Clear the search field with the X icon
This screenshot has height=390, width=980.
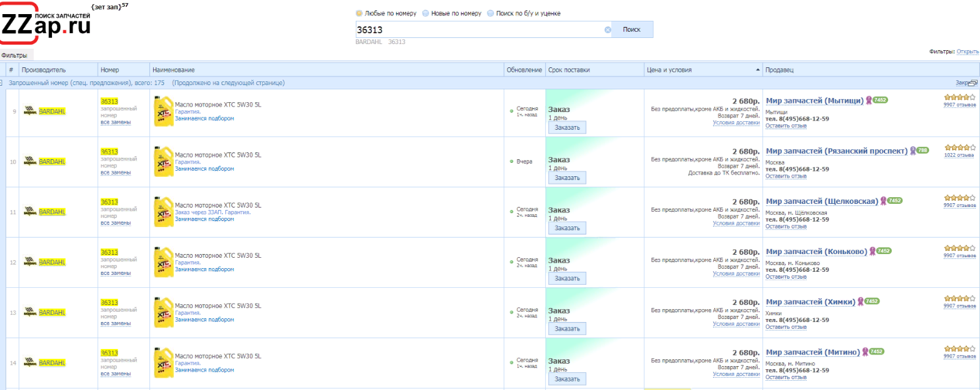(x=608, y=29)
